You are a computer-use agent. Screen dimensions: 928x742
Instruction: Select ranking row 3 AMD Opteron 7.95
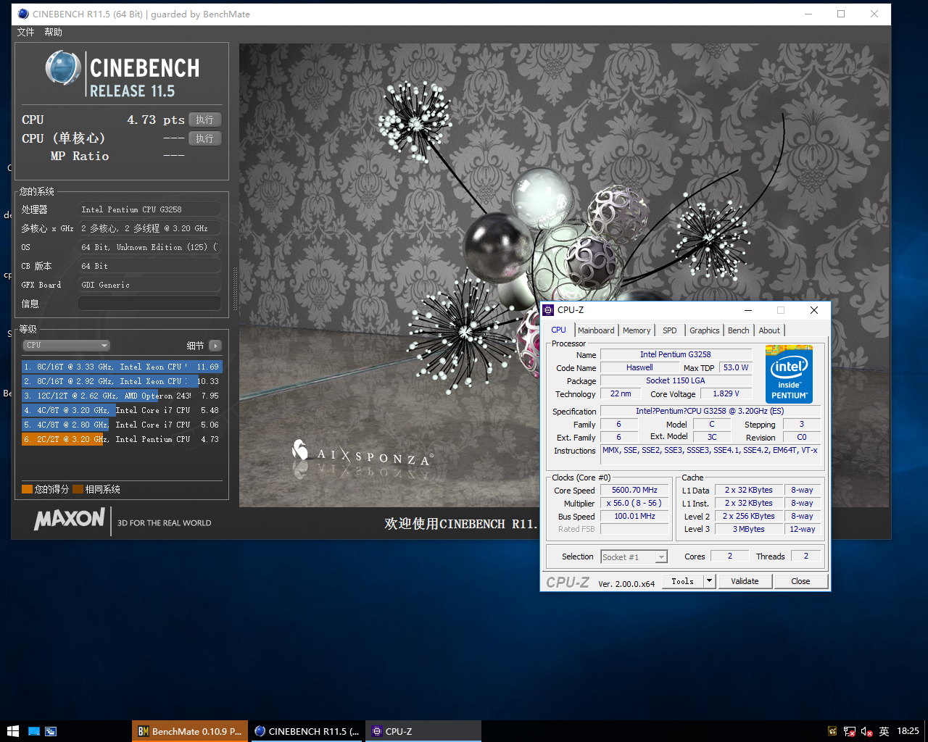point(122,396)
